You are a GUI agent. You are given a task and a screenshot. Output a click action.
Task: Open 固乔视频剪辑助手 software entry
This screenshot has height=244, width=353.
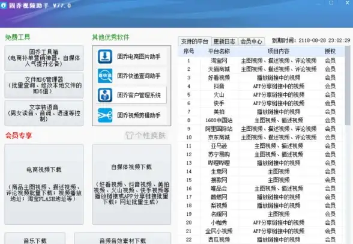pos(131,115)
